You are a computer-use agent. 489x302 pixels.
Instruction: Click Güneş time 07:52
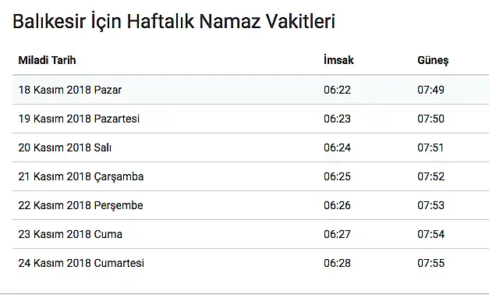(x=431, y=176)
